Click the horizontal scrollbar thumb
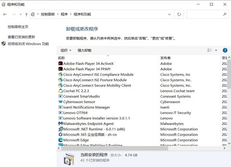Image resolution: width=231 pixels, height=167 pixels. point(115,148)
